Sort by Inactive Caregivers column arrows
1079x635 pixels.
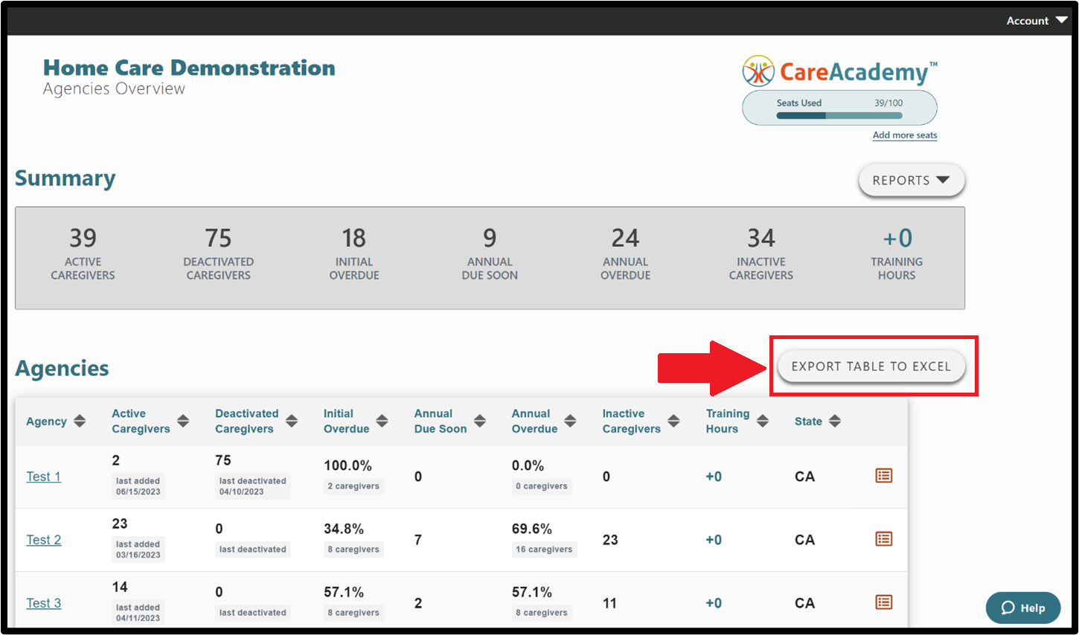click(x=673, y=421)
